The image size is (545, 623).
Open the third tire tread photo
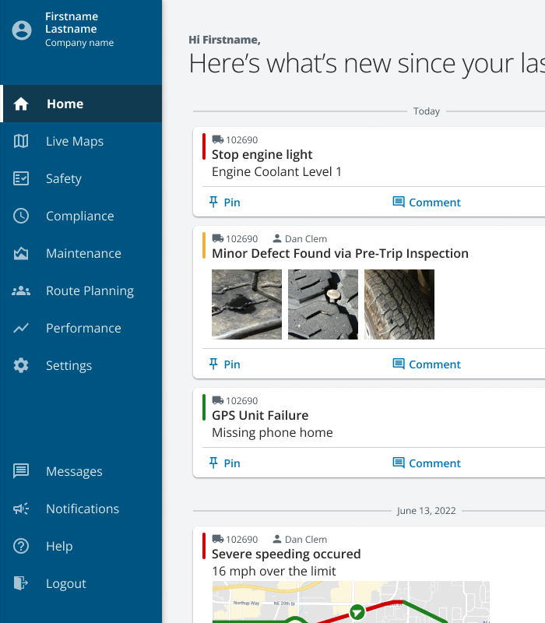point(399,304)
